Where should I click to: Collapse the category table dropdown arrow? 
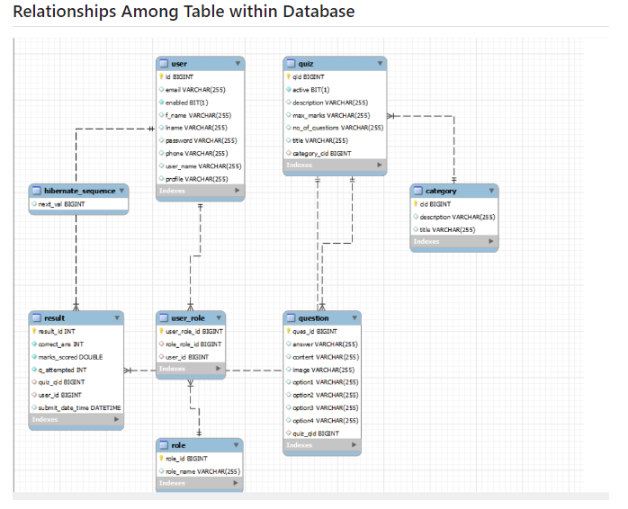pyautogui.click(x=491, y=191)
